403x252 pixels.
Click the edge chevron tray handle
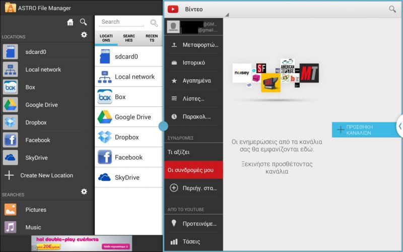coord(399,127)
